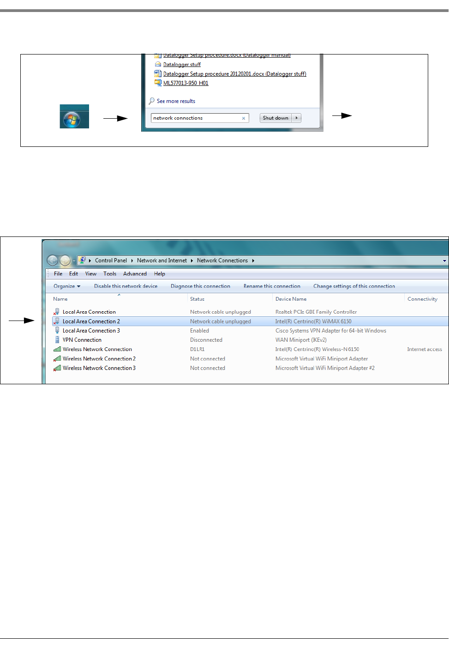Open Datalogger Setup procedure 20120201.docx result
The height and width of the screenshot is (672, 449).
point(235,74)
